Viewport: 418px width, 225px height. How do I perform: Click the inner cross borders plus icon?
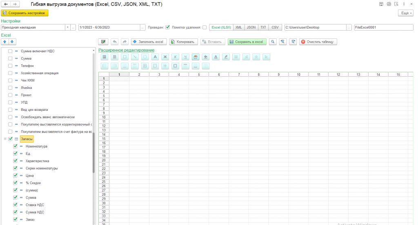[x=165, y=66]
